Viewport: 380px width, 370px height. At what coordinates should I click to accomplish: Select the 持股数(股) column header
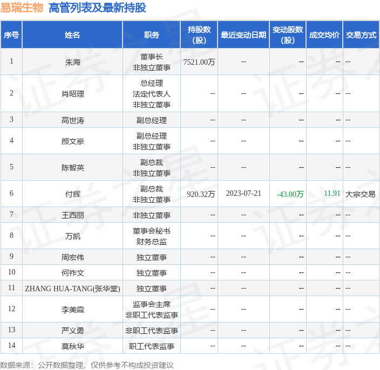[x=199, y=35]
